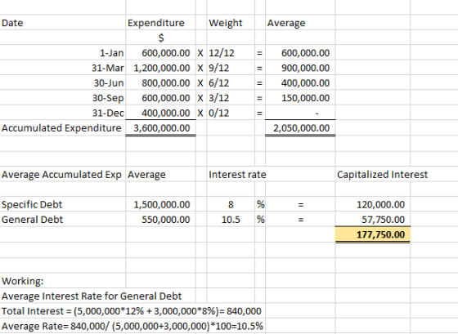Select the Capitalized Interest header
The height and width of the screenshot is (334, 458).
pos(383,175)
